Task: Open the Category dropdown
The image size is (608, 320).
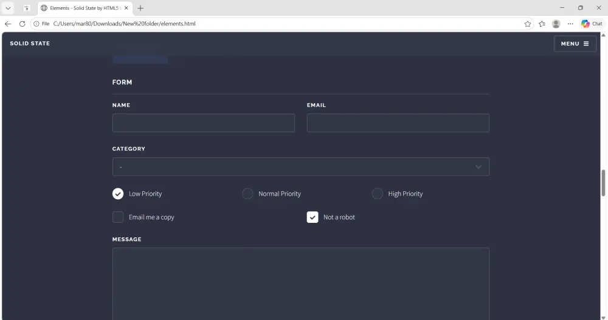Action: click(x=301, y=166)
